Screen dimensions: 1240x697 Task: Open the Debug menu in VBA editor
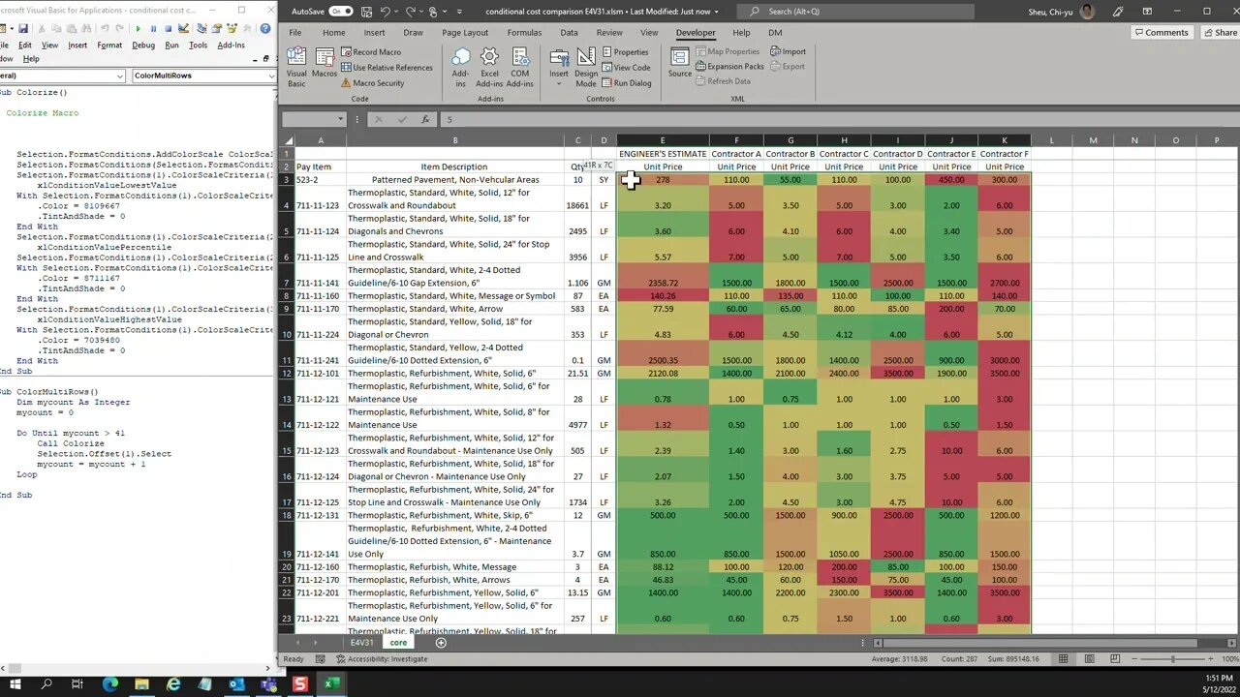point(143,45)
